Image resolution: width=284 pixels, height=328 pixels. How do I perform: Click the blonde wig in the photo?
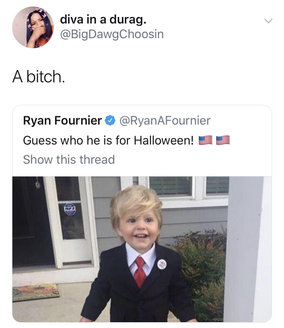coord(136,205)
